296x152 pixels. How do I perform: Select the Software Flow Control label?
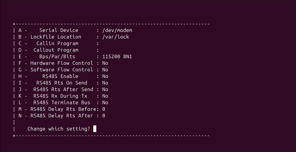point(62,70)
